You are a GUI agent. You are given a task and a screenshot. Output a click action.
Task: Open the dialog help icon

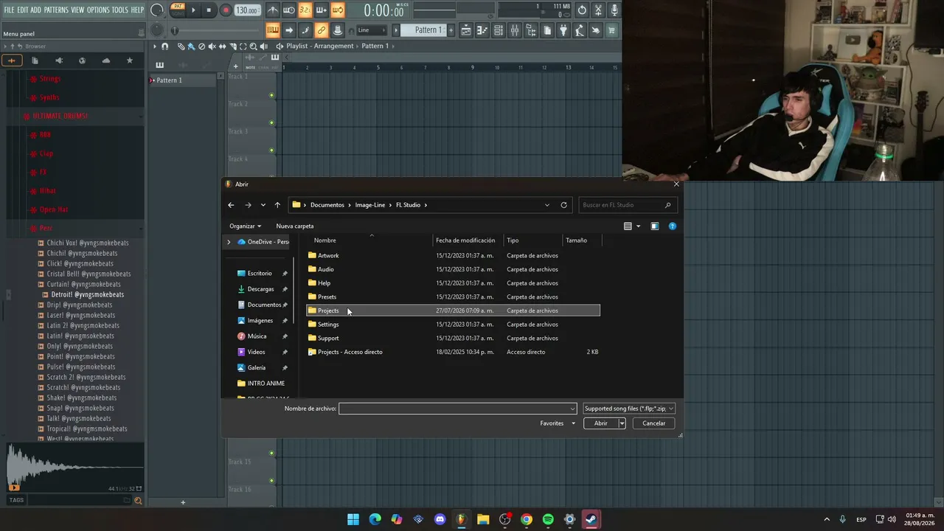click(672, 226)
